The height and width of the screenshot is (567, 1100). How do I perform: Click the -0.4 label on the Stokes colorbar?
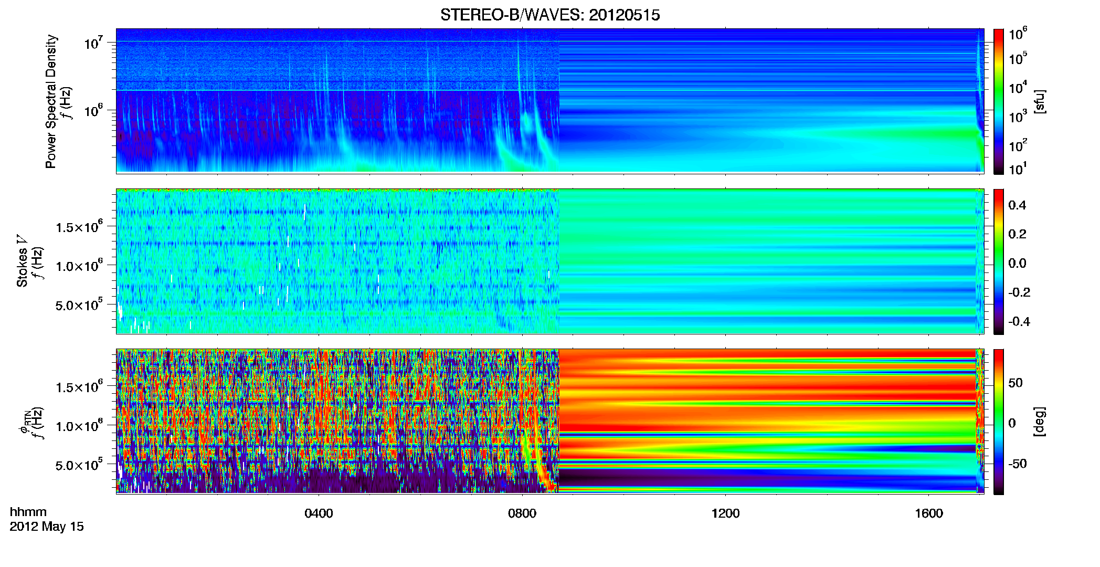[x=1019, y=321]
